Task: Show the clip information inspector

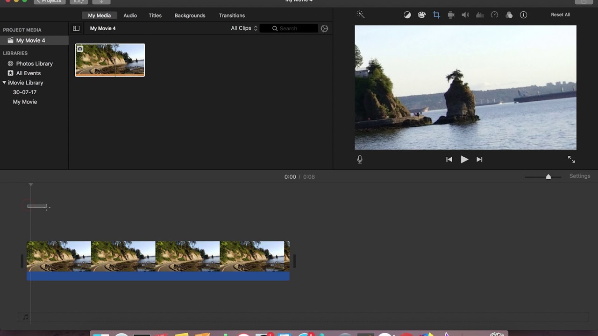Action: click(x=523, y=15)
